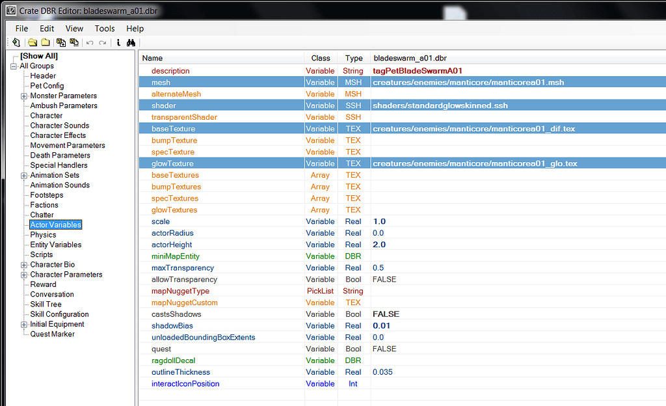Open the Tools menu
This screenshot has height=406, width=666.
click(x=104, y=29)
